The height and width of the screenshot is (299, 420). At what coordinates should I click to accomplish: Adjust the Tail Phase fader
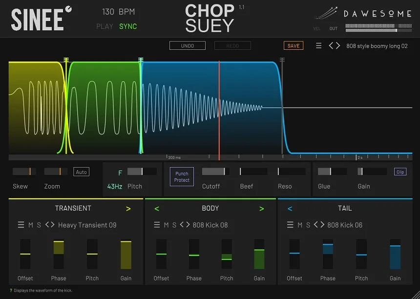point(328,254)
